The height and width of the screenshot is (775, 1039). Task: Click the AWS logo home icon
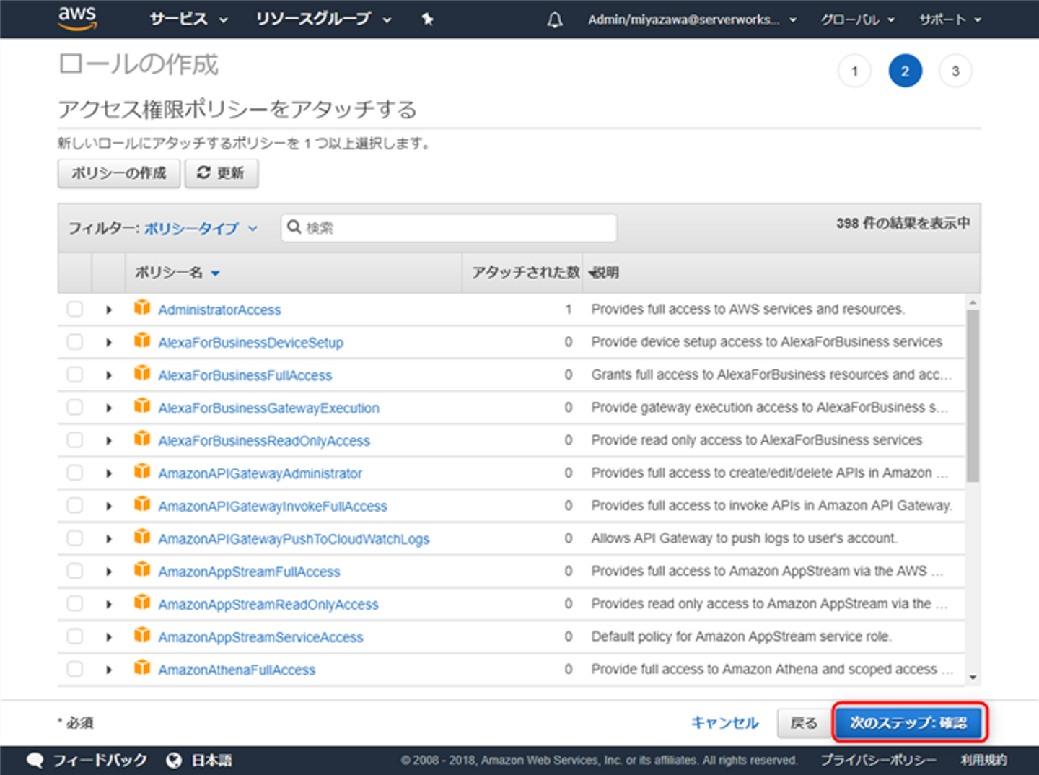(x=77, y=19)
